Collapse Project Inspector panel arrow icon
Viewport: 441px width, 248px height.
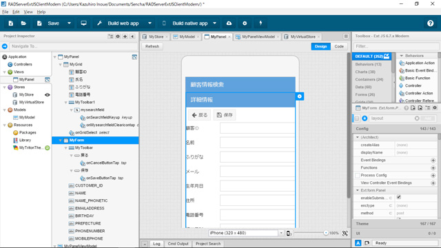(132, 37)
